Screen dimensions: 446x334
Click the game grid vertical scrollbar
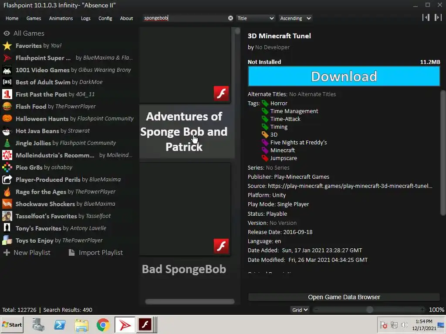pos(237,31)
